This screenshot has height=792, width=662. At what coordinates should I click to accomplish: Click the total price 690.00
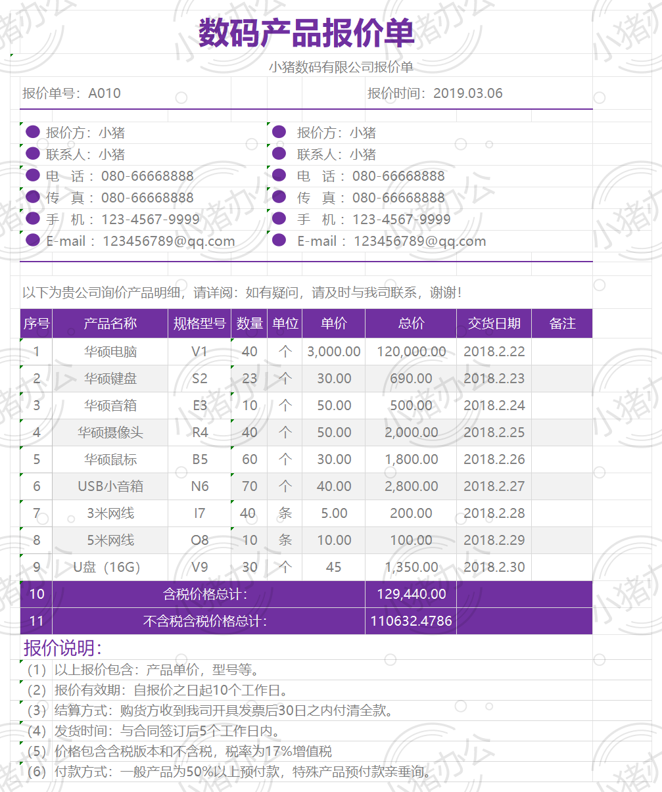point(412,379)
